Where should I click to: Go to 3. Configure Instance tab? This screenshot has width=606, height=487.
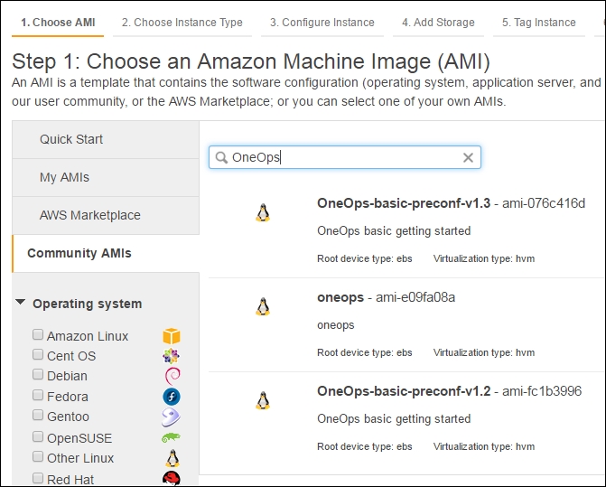tap(322, 23)
